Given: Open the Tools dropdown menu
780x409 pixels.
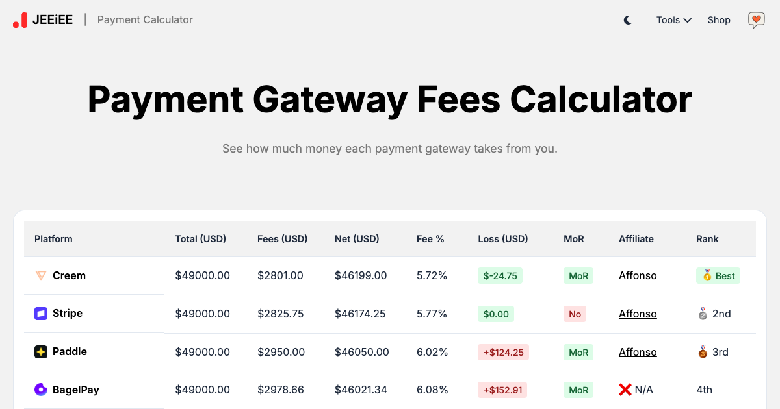Looking at the screenshot, I should click(x=673, y=20).
